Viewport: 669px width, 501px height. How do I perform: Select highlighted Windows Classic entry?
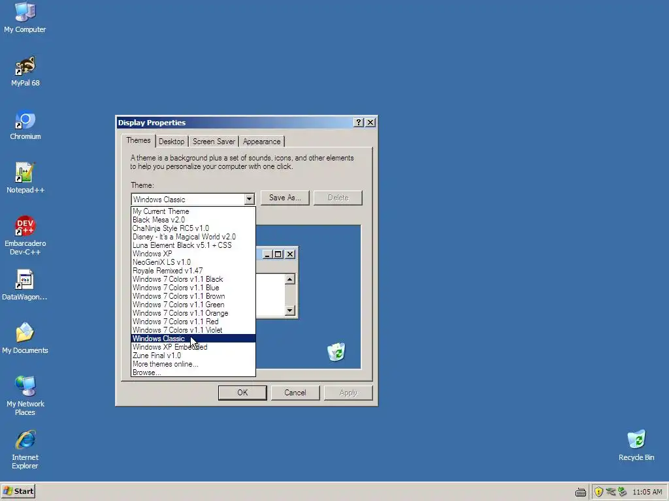193,339
